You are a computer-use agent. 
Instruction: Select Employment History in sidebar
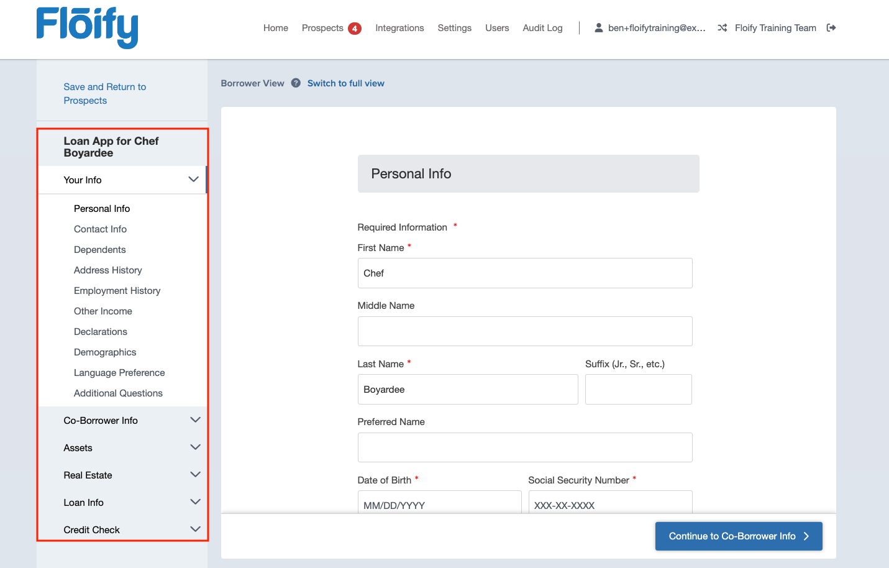tap(117, 291)
